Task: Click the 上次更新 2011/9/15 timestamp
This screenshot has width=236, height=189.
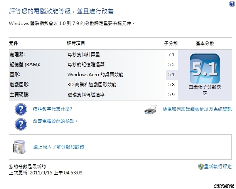Action: coord(46,172)
